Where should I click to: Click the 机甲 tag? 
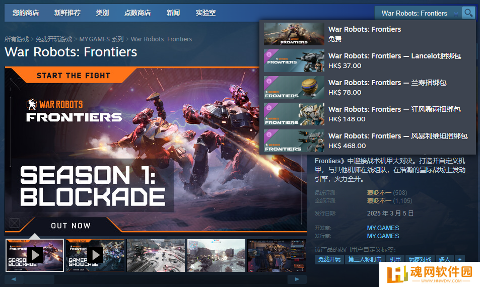395,259
